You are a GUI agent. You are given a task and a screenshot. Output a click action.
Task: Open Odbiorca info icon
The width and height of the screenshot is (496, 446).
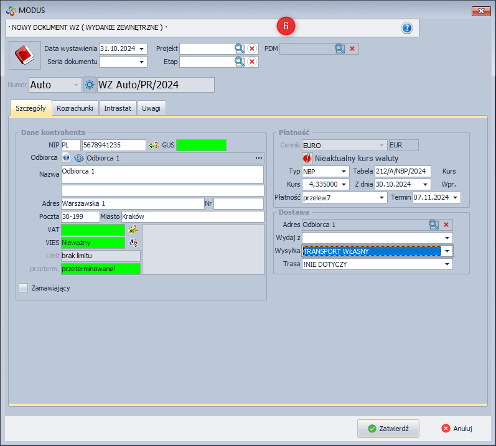coord(67,158)
